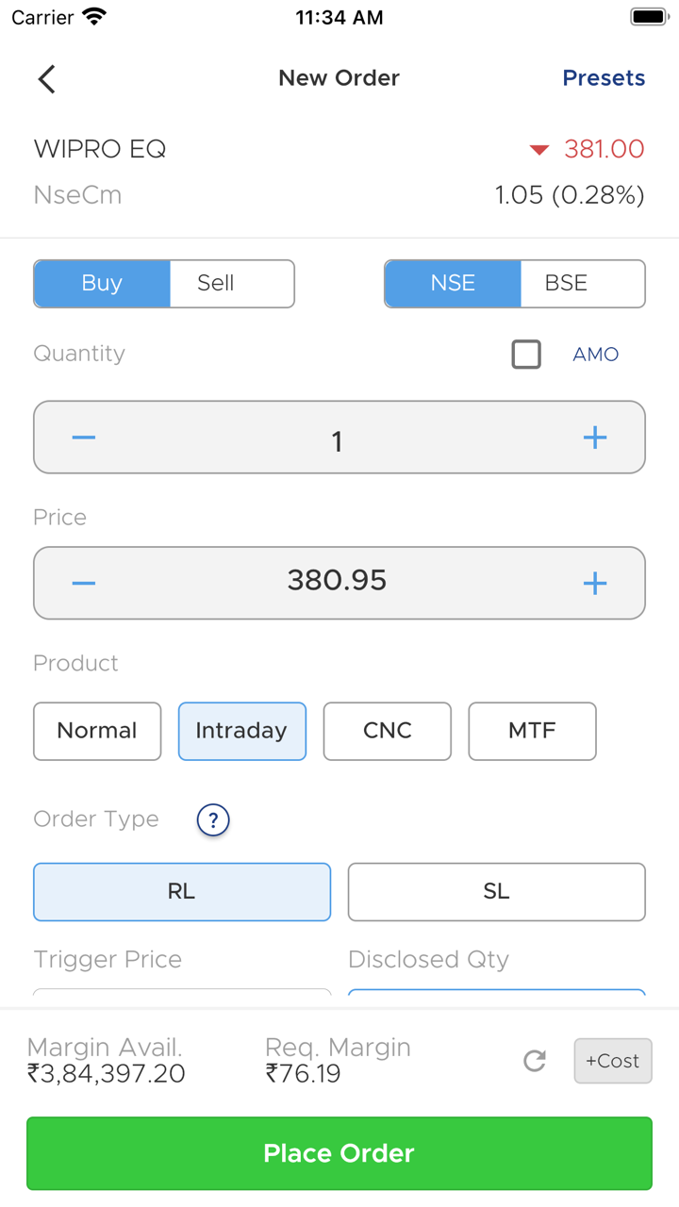The width and height of the screenshot is (679, 1207).
Task: Decrease quantity with minus icon
Action: click(84, 438)
